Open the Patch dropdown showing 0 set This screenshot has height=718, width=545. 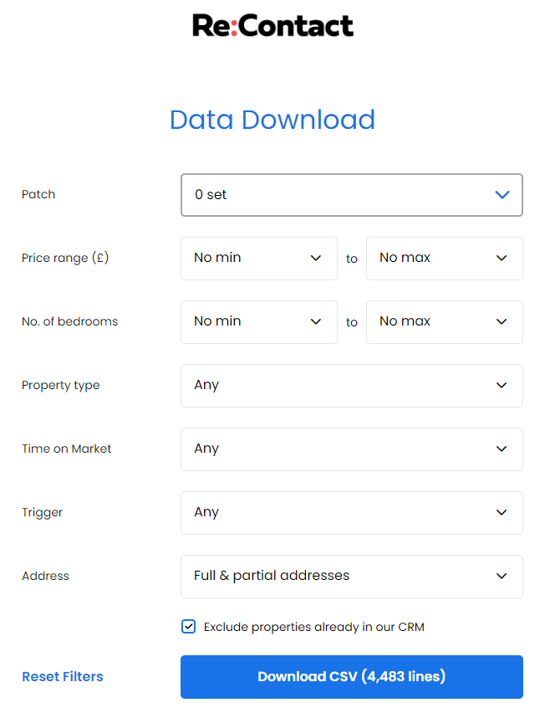click(x=352, y=195)
